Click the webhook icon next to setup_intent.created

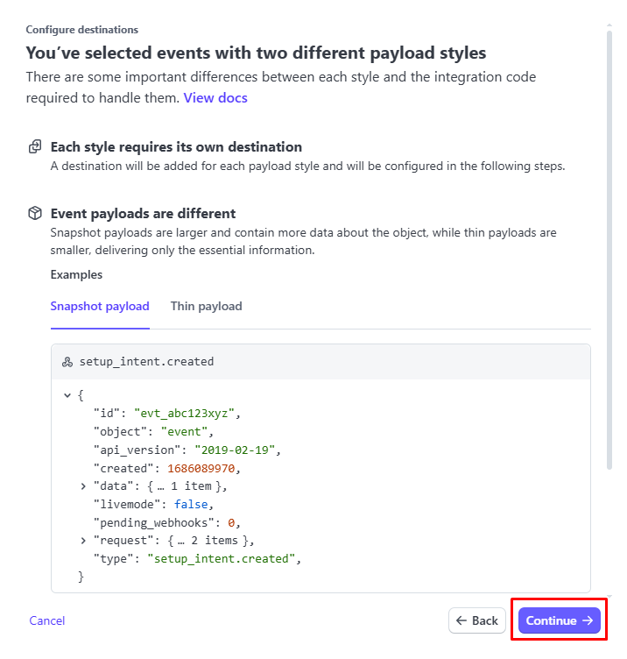(x=67, y=362)
